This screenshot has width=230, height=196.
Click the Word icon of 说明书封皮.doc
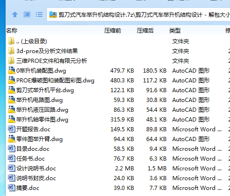tap(12, 178)
